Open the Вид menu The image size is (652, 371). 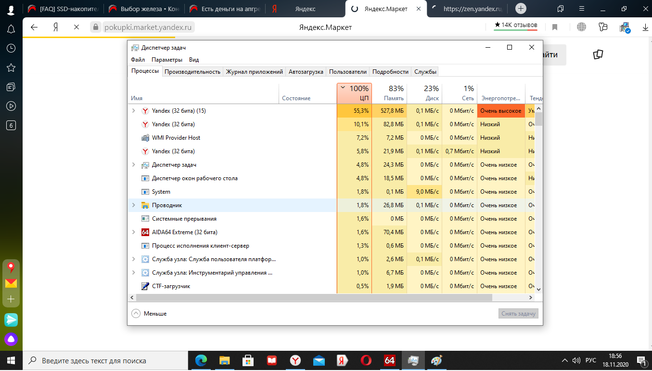(194, 60)
